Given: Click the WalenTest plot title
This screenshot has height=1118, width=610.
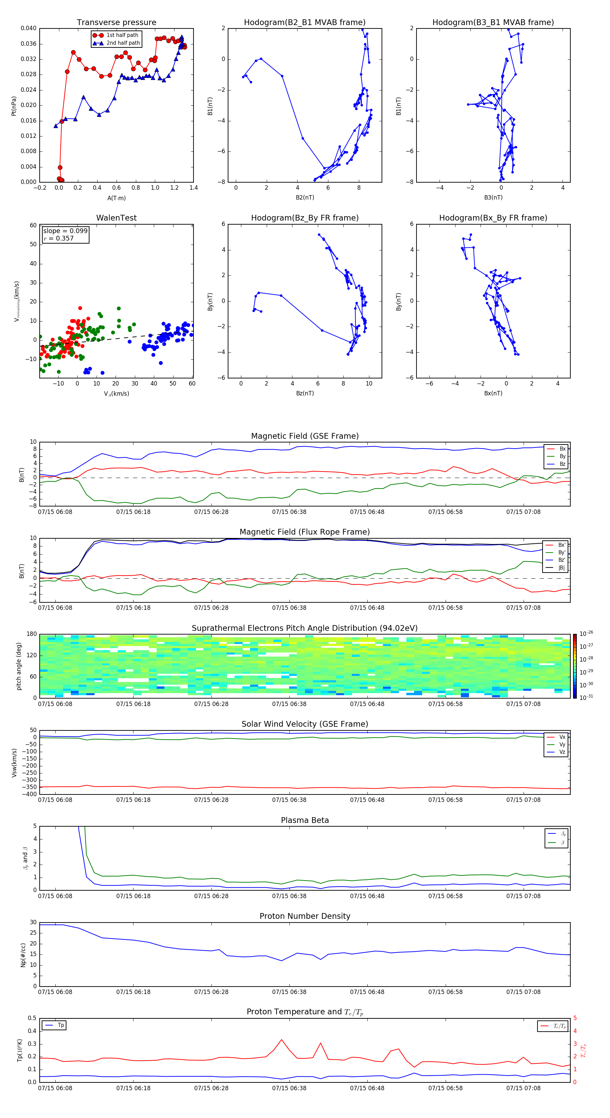Looking at the screenshot, I should (116, 218).
